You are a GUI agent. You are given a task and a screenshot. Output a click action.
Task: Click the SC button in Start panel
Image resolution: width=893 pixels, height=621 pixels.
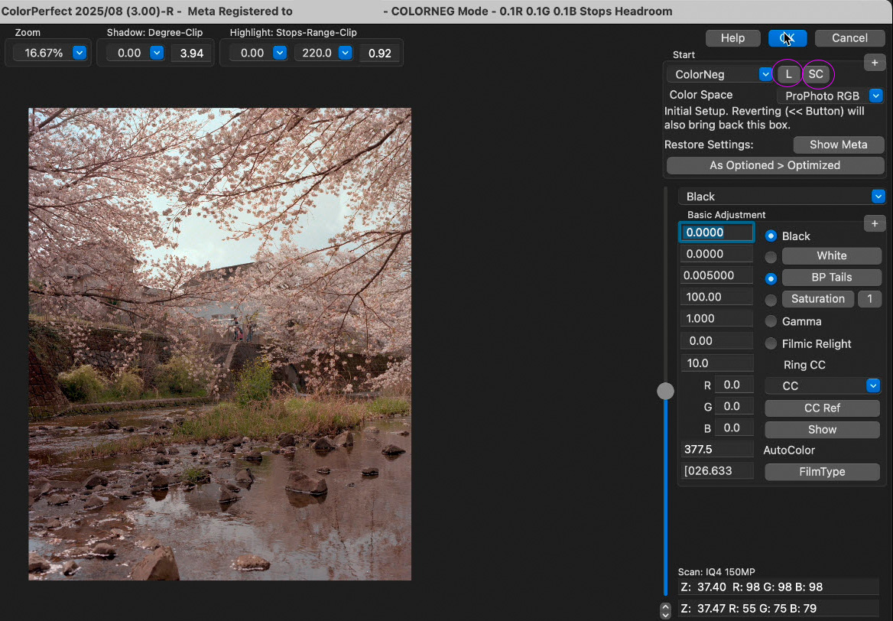816,74
